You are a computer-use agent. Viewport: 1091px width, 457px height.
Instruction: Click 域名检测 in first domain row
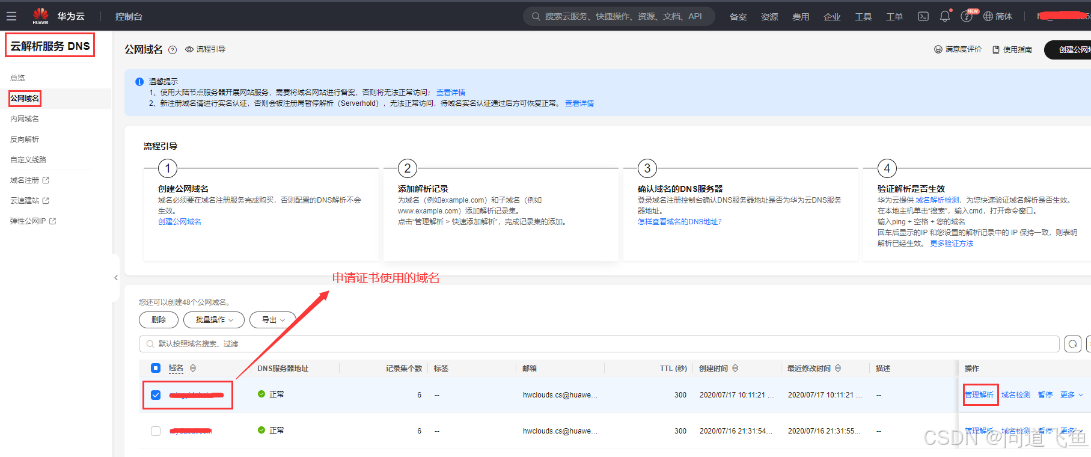pyautogui.click(x=1016, y=395)
